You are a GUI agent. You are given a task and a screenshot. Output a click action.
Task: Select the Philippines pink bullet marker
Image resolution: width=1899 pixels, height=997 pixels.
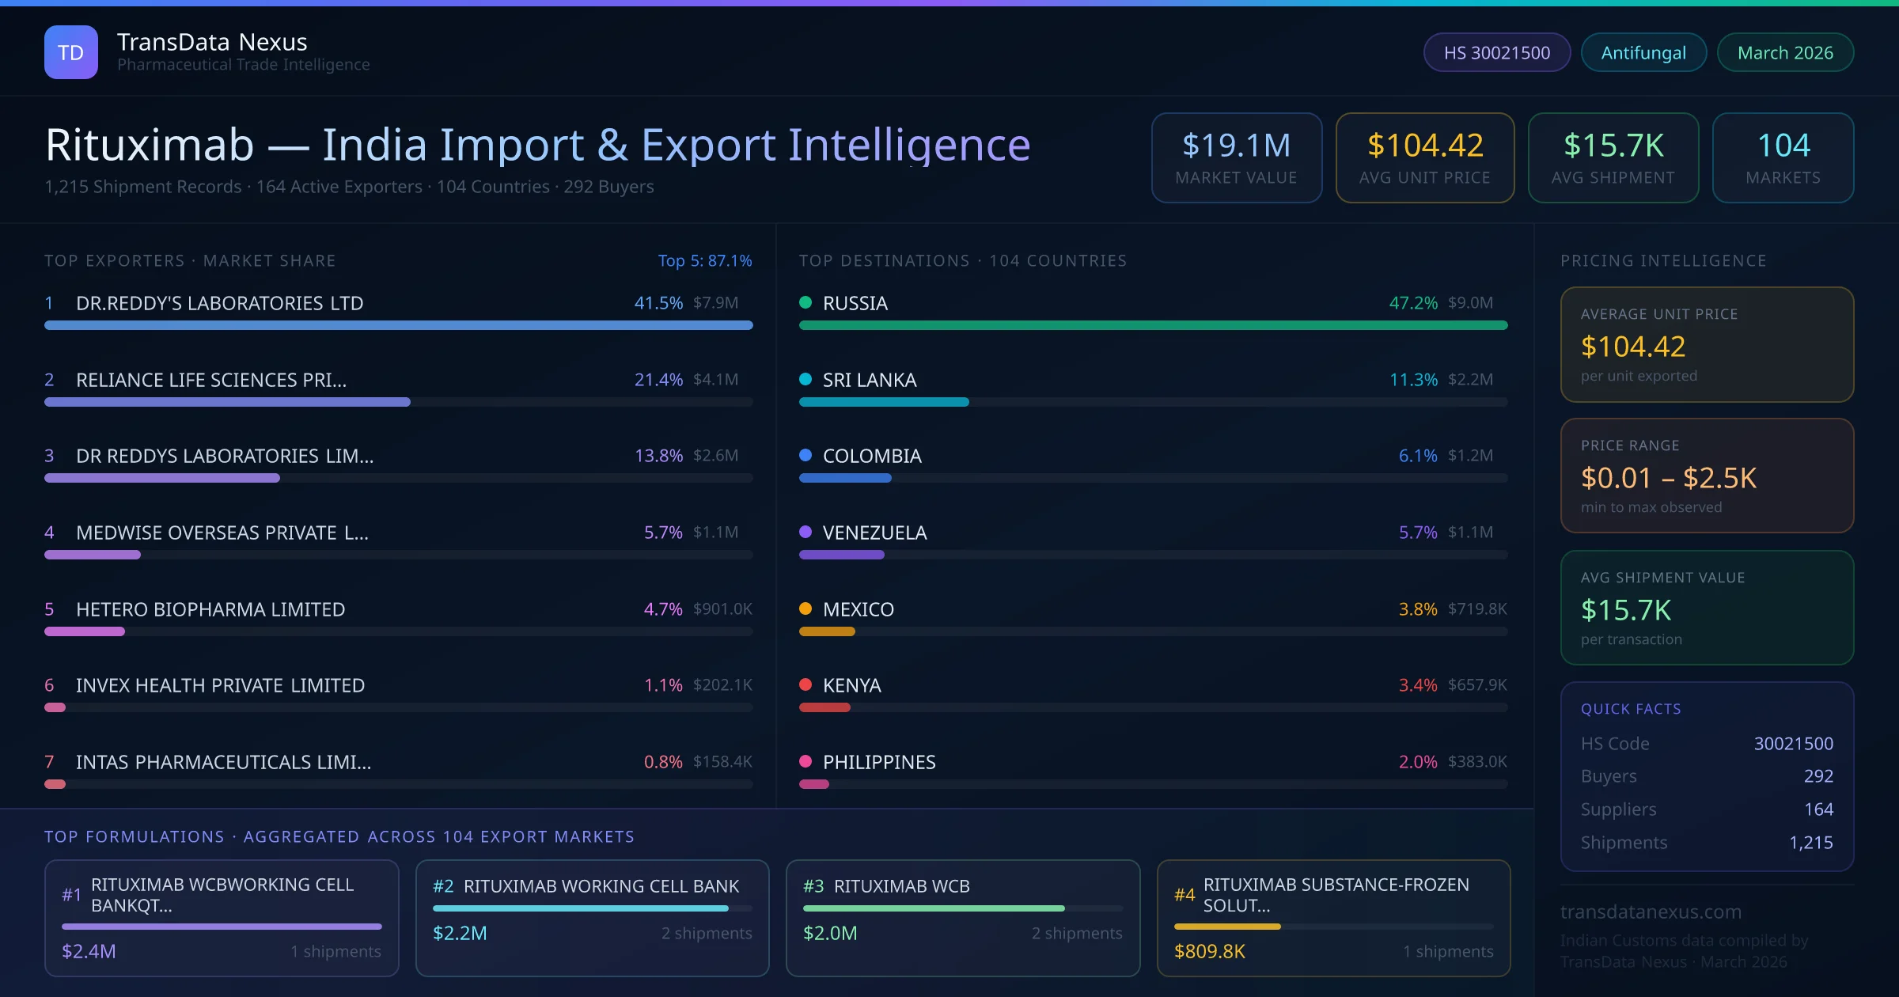pos(805,761)
